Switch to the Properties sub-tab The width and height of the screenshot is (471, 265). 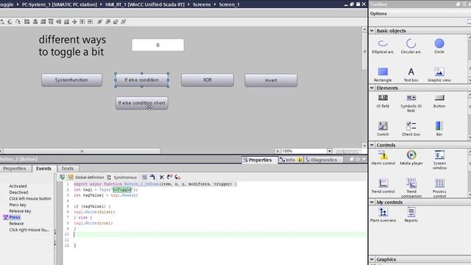tap(15, 169)
